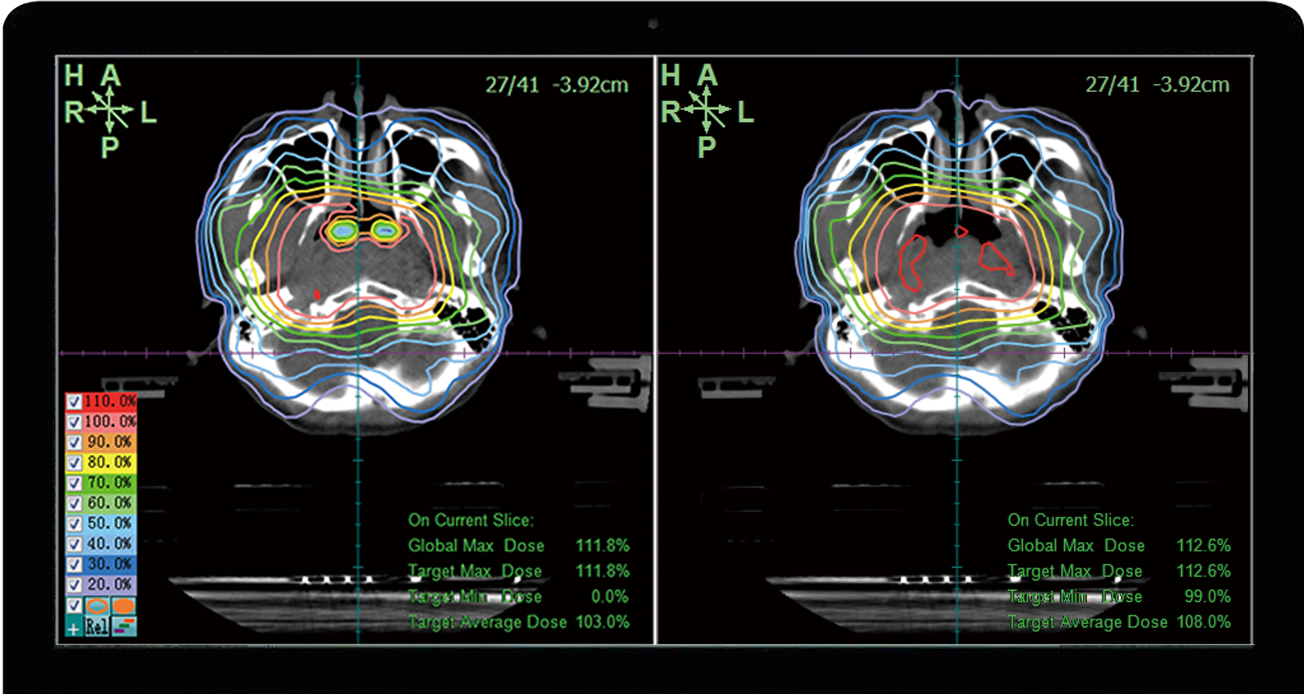1304x694 pixels.
Task: Disable the 20.0% isodose checkbox
Action: tap(74, 585)
